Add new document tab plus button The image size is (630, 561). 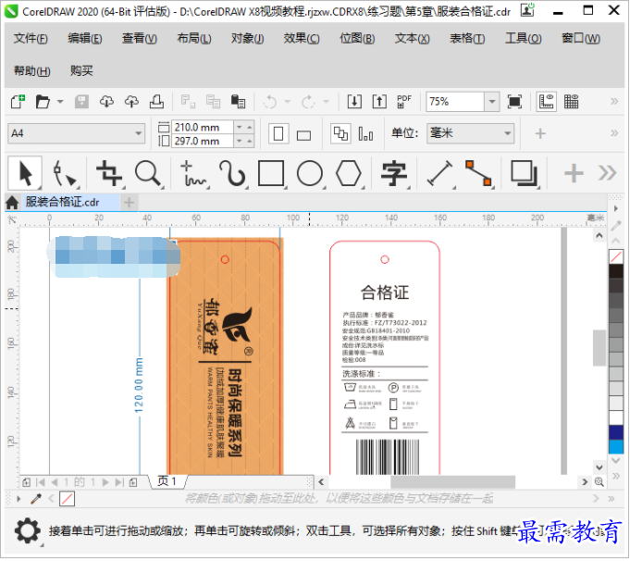(x=129, y=203)
